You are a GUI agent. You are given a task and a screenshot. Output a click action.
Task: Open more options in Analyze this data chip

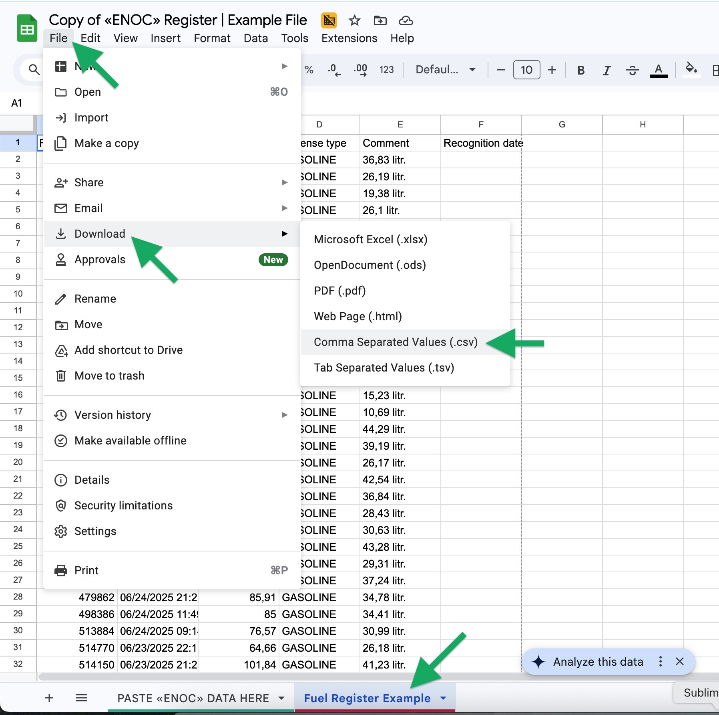click(661, 661)
